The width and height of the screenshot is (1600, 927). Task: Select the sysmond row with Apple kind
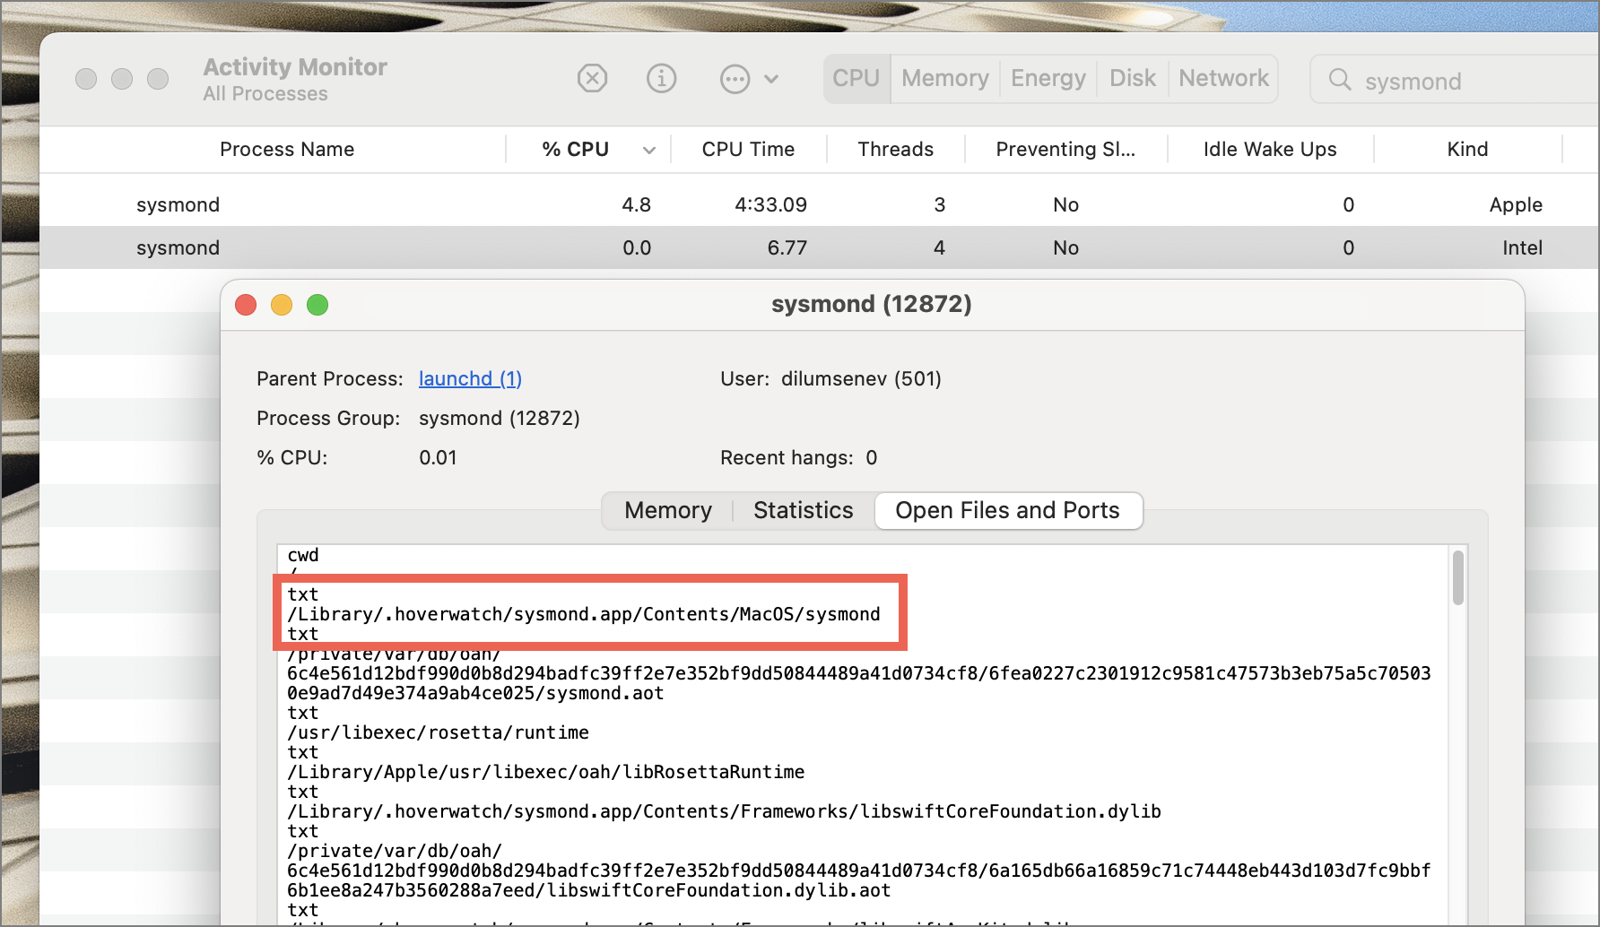[820, 204]
